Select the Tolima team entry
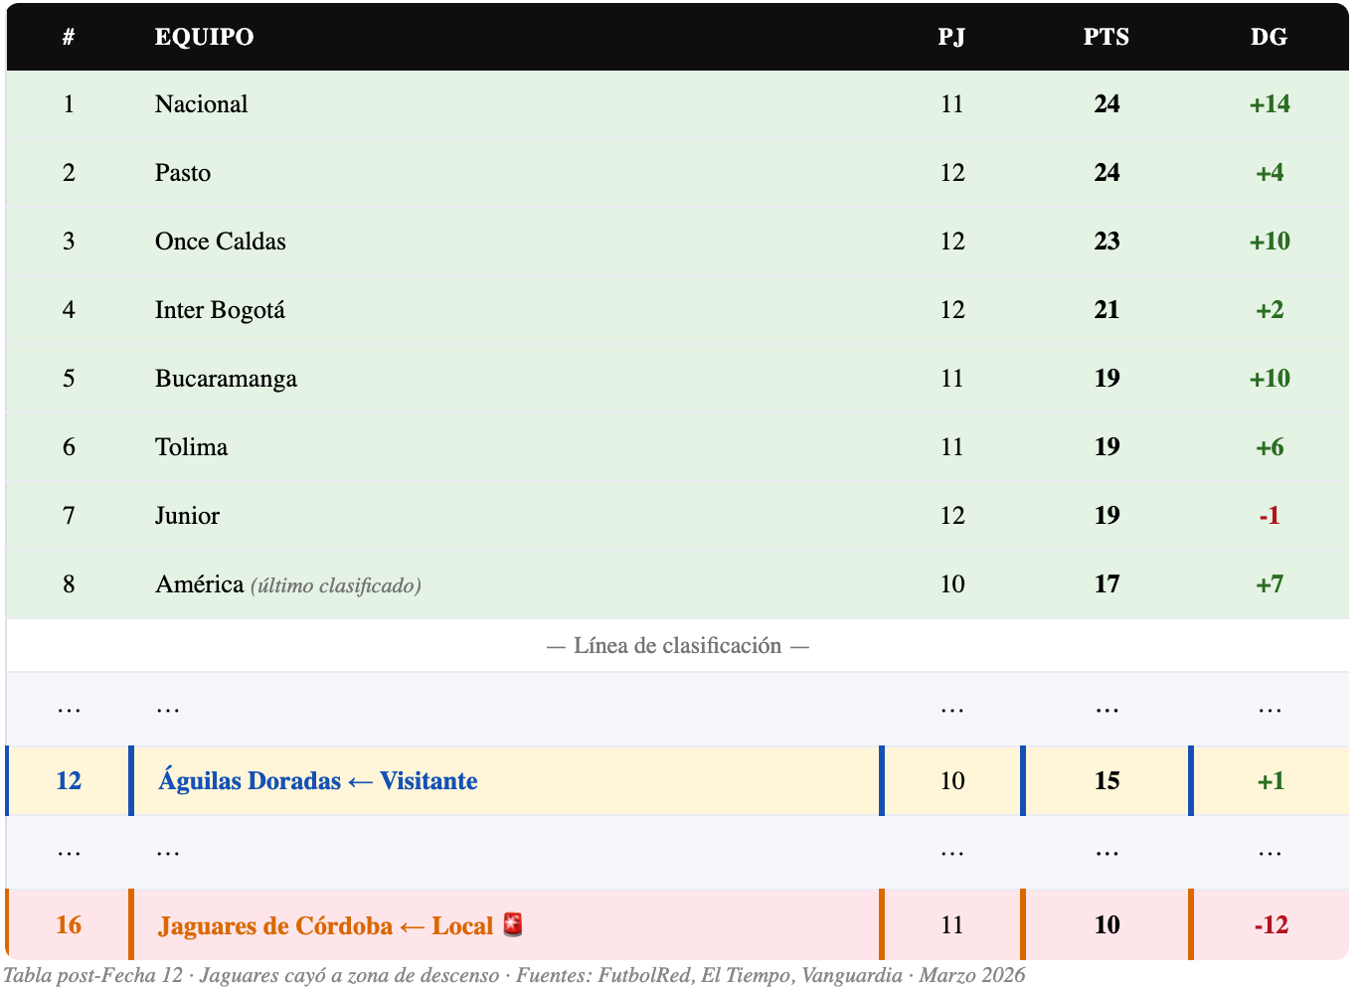 (191, 447)
